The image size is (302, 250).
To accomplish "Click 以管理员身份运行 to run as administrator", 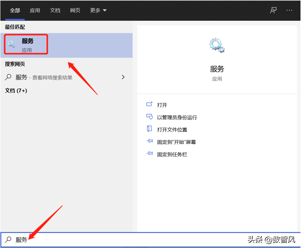I will [177, 117].
